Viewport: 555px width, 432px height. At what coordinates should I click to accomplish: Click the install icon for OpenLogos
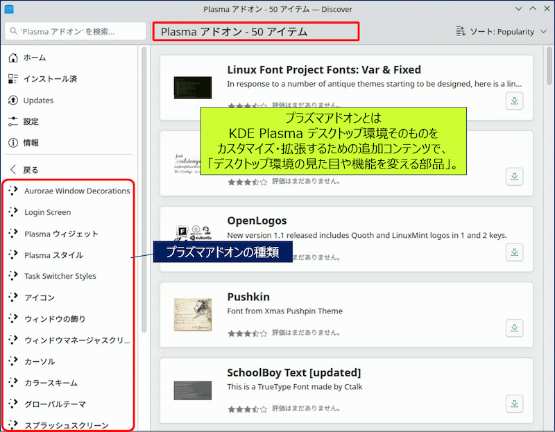(x=514, y=252)
